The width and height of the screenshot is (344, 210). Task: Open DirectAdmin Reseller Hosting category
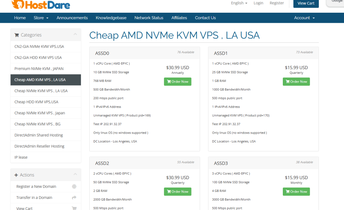pos(46,146)
